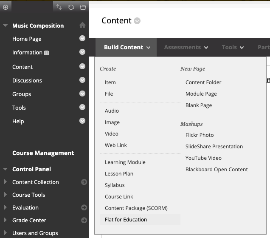Viewport: 270px width, 238px height.
Task: Open Groups options chevron
Action: (x=82, y=93)
